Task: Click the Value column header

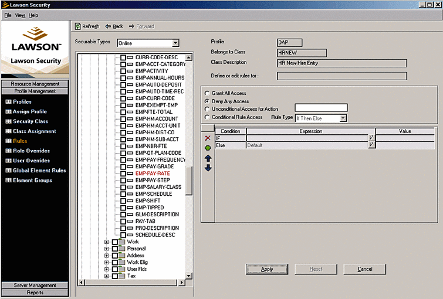Action: click(405, 131)
